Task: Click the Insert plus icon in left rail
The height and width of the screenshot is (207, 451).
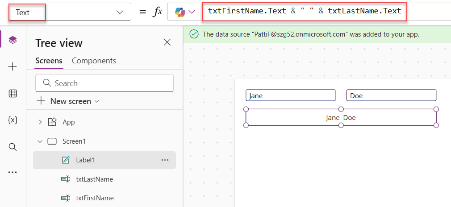Action: pos(13,67)
